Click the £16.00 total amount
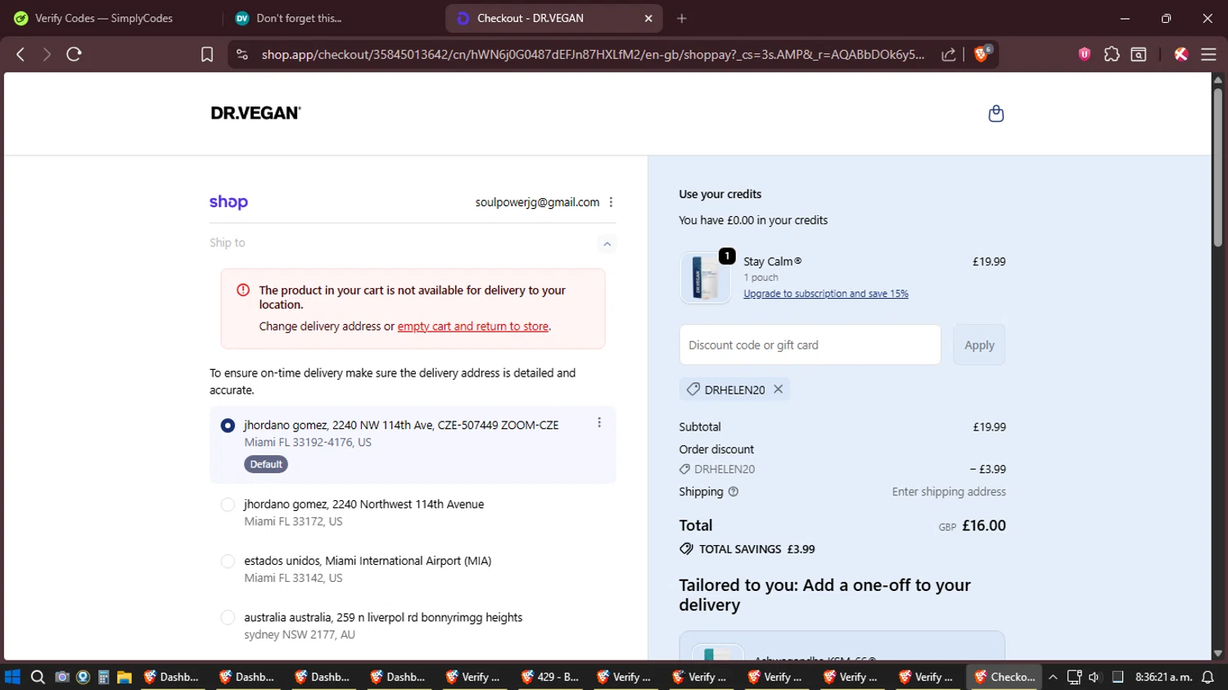 [984, 525]
